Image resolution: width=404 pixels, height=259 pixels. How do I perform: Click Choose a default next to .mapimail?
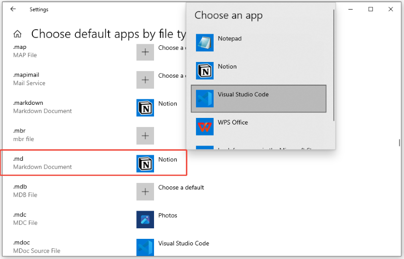(x=172, y=76)
